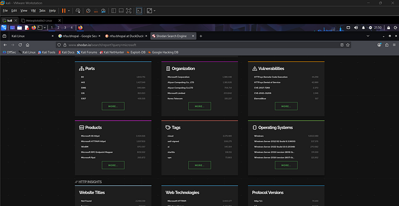Switch to nfsu bhopal Google Search tab
The height and width of the screenshot is (206, 399).
tap(79, 36)
